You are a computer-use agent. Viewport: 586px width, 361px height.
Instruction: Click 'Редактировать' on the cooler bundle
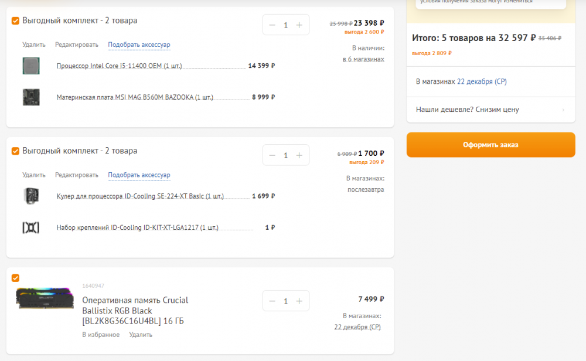pos(77,175)
